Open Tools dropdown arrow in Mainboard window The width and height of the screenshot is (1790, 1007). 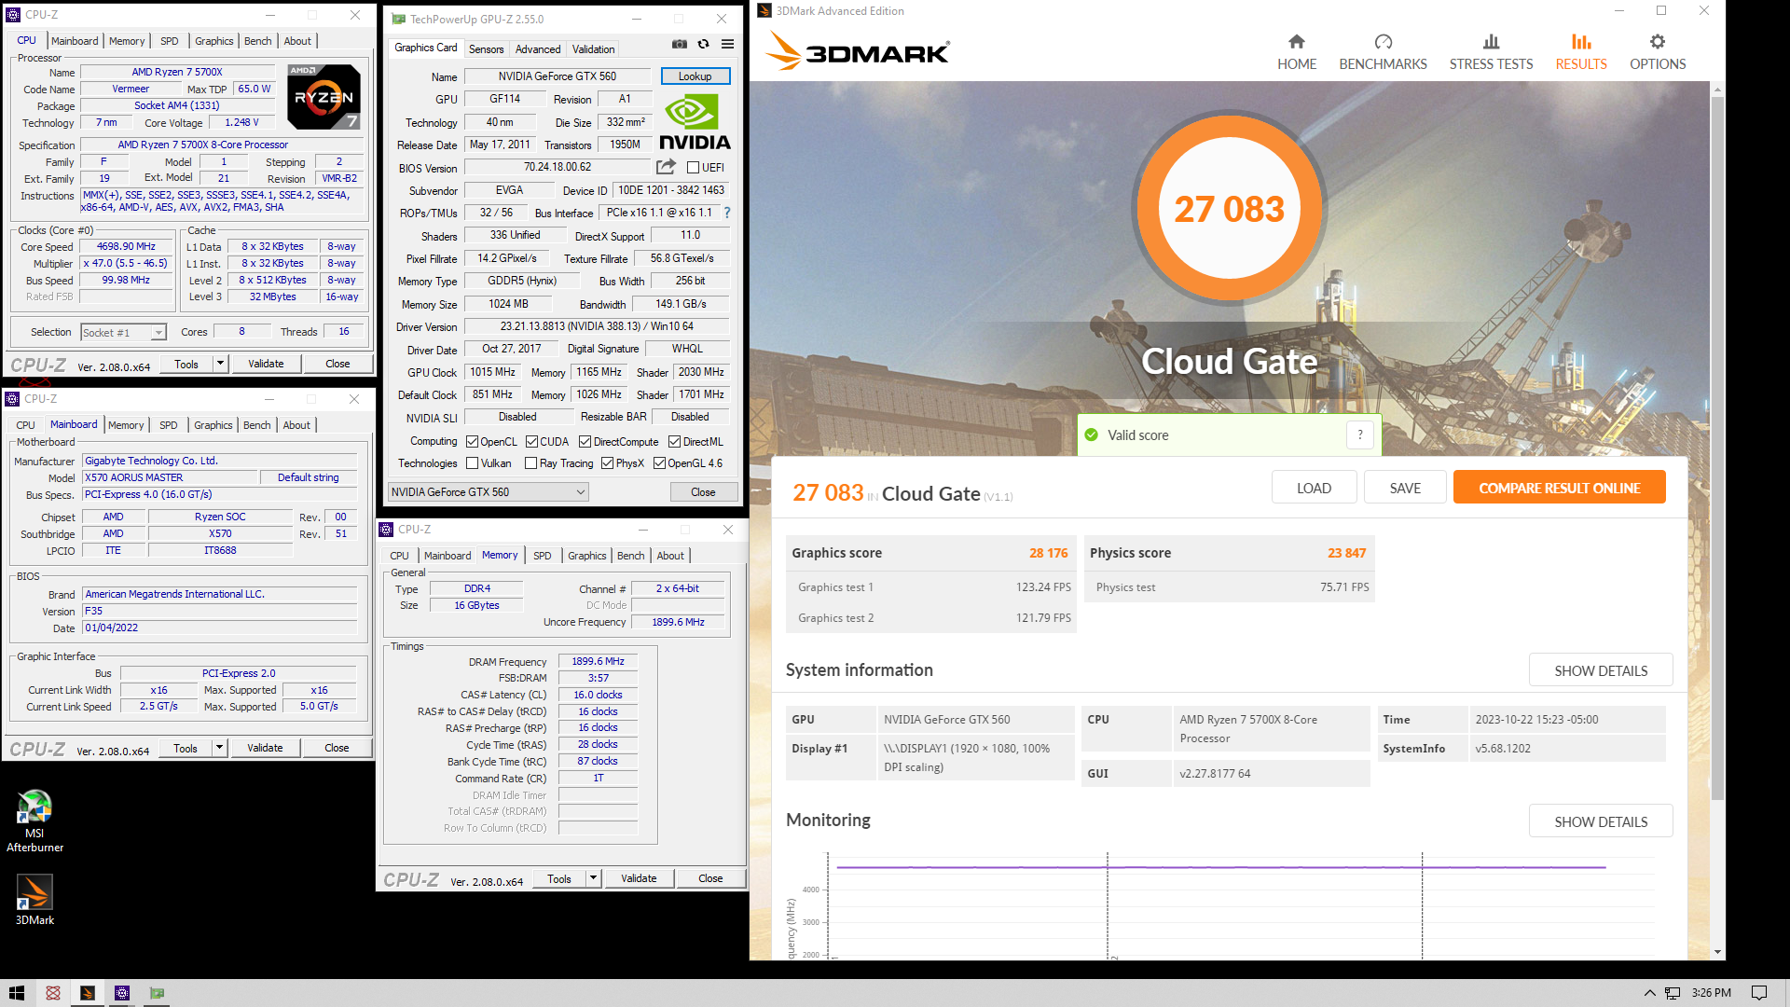(x=219, y=748)
